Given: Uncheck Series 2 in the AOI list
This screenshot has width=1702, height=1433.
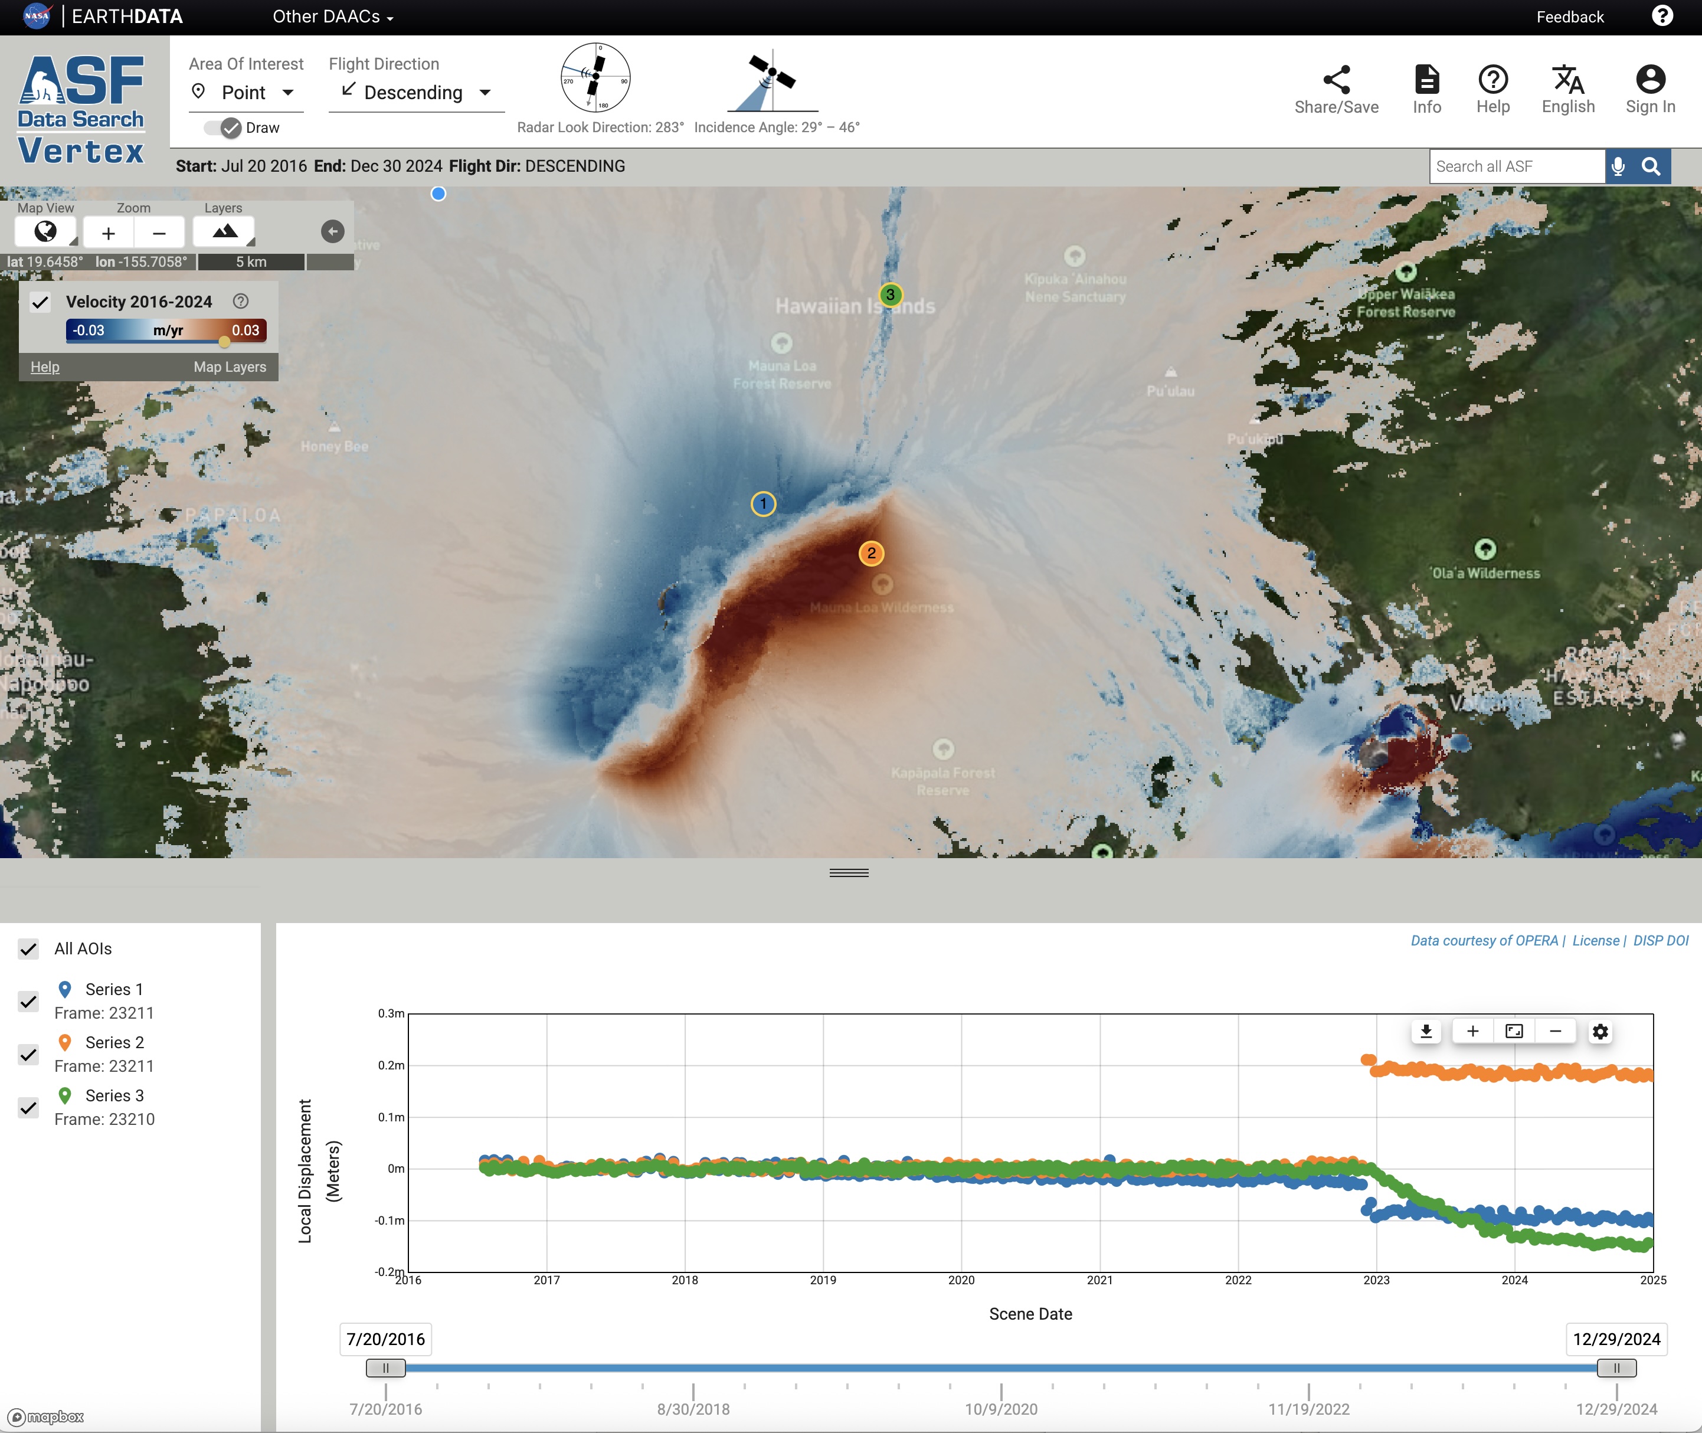Looking at the screenshot, I should pyautogui.click(x=30, y=1054).
